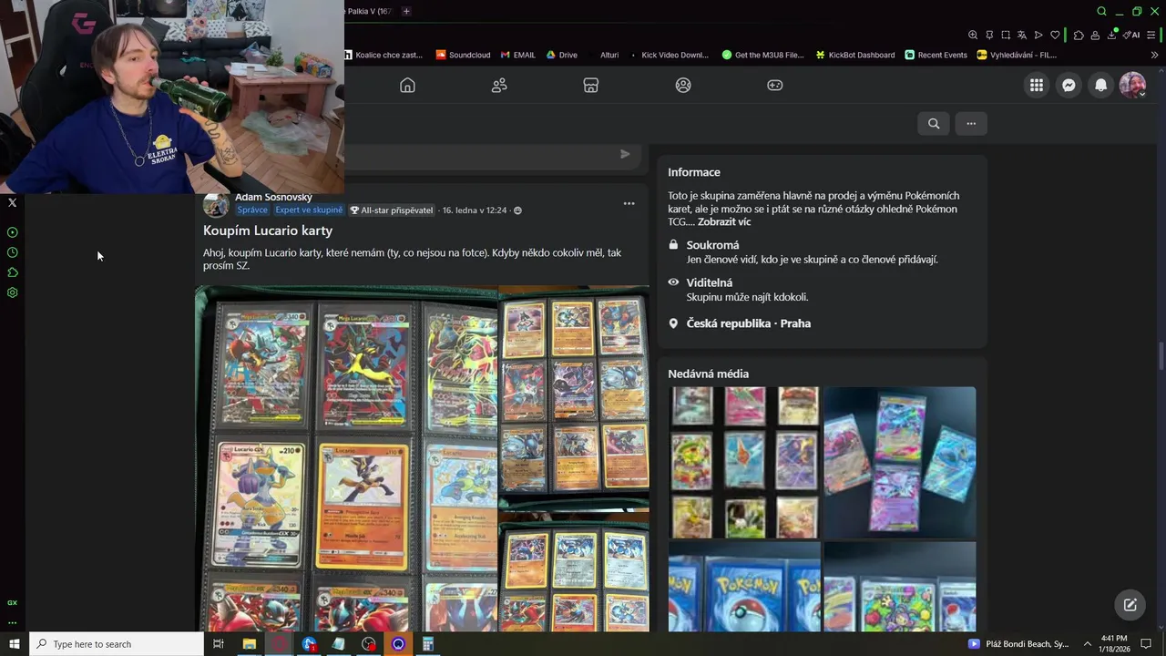Click post title Koupím Lucario karty
Viewport: 1166px width, 656px height.
tap(268, 231)
